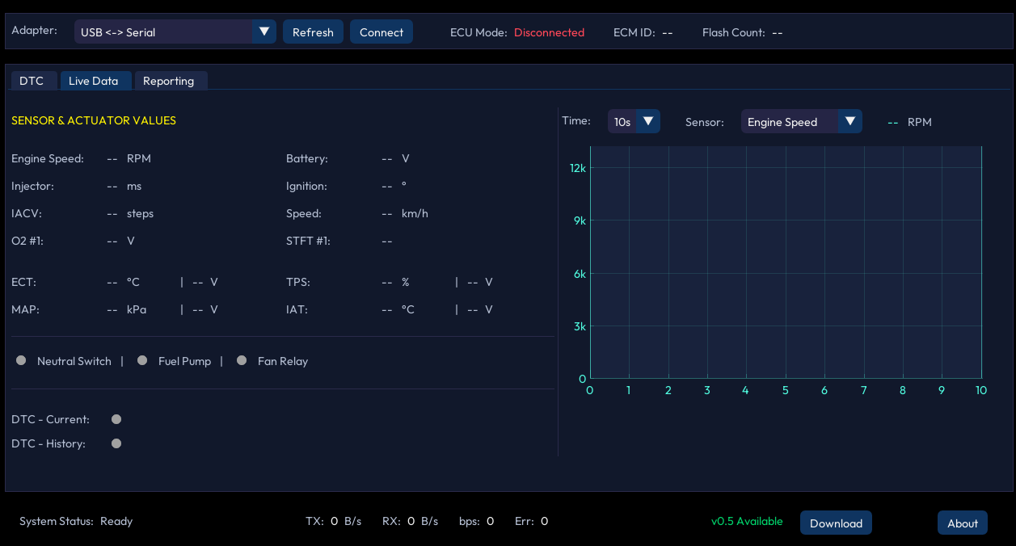Click the Connect button
1016x546 pixels.
tap(382, 31)
